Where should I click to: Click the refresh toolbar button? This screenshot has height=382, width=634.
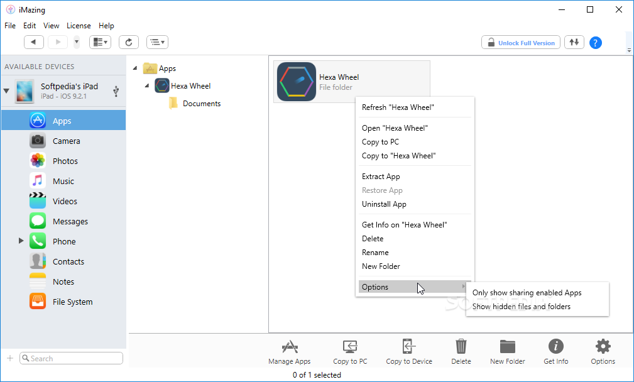coord(129,42)
